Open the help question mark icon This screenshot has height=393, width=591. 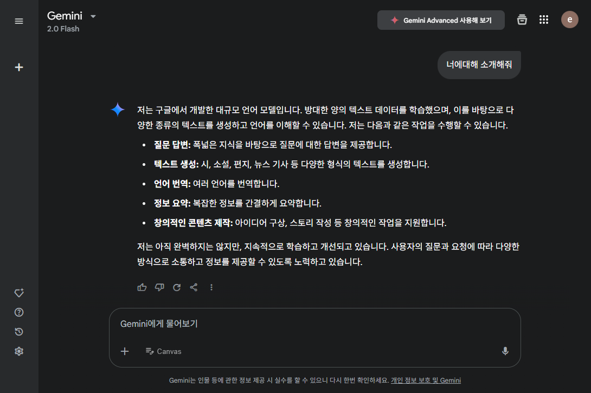click(19, 312)
